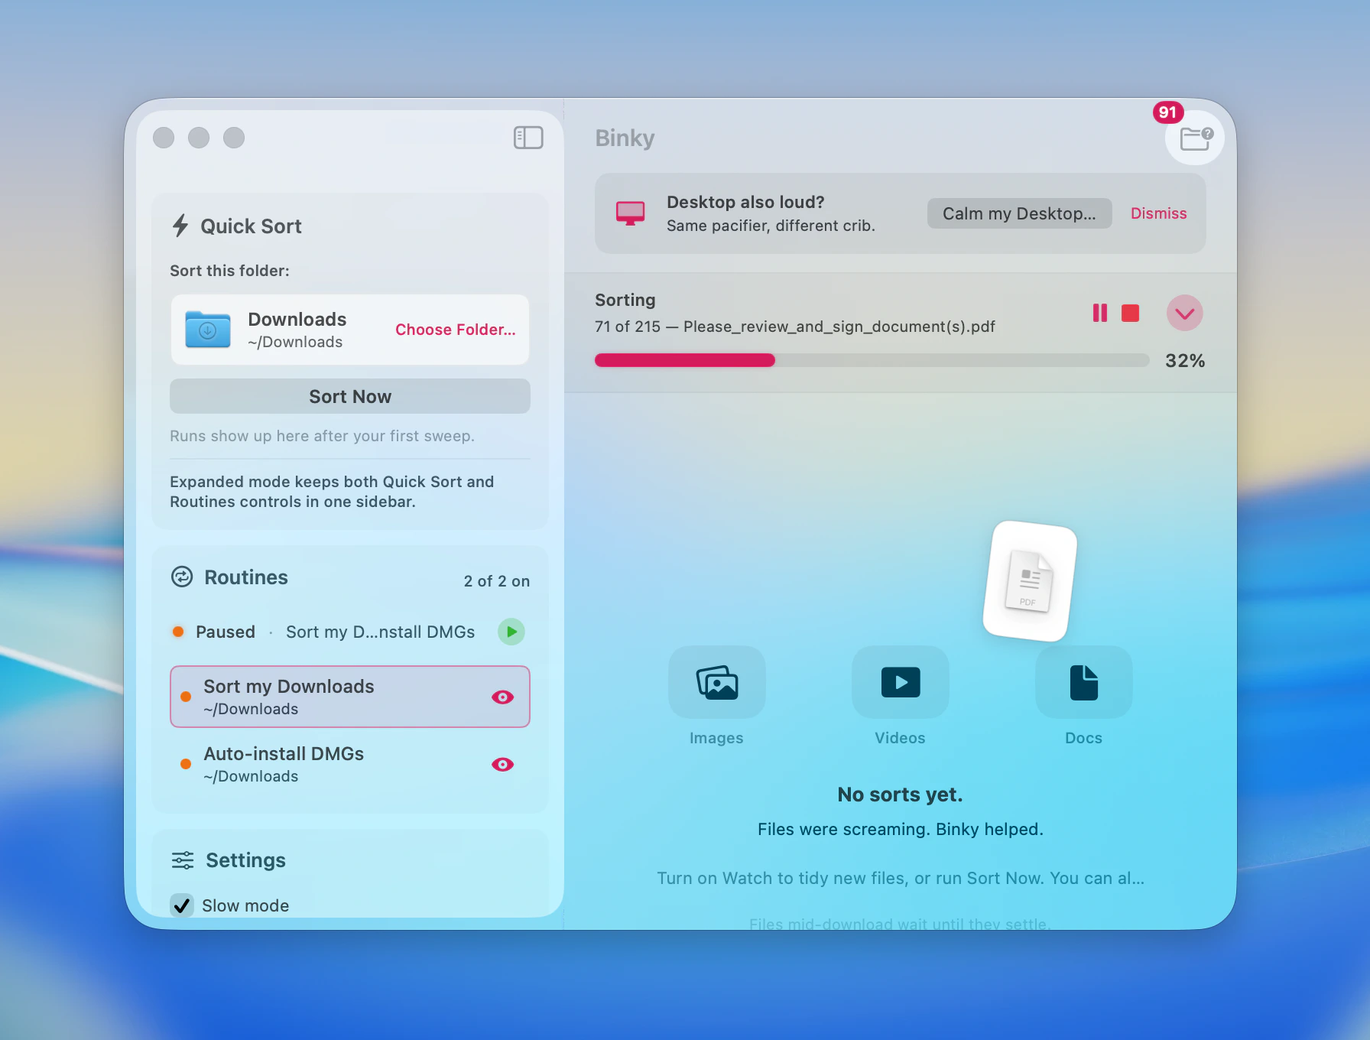The height and width of the screenshot is (1040, 1370).
Task: Open the Images category tile
Action: (x=716, y=682)
